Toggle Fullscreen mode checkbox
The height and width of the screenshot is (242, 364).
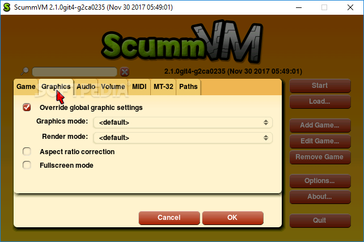27,165
